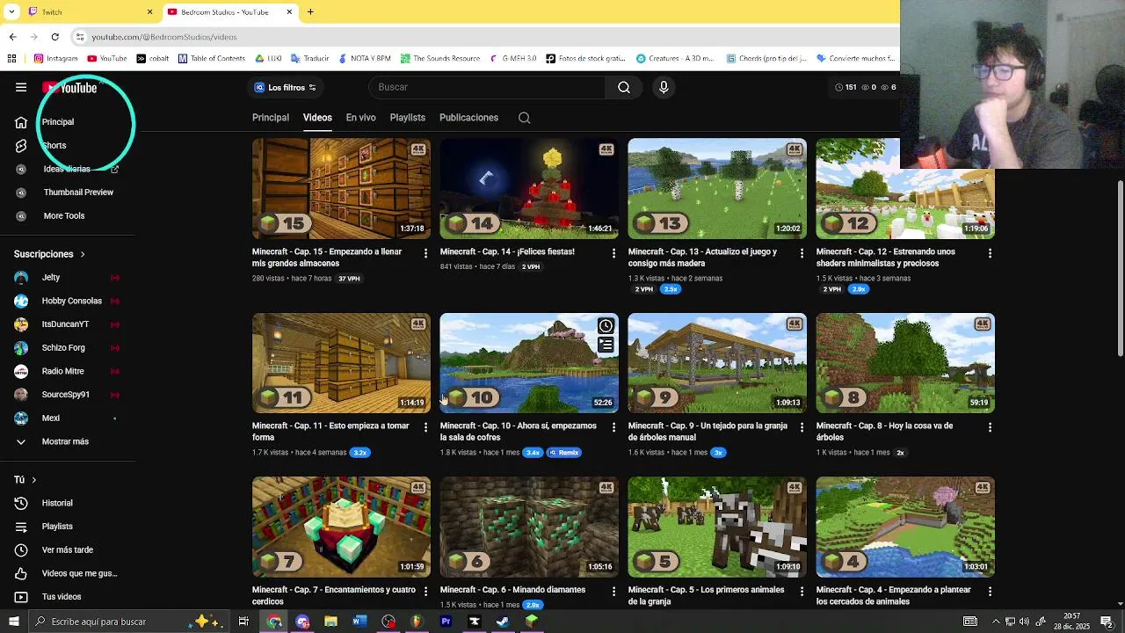
Task: Go back in browser history
Action: [12, 37]
